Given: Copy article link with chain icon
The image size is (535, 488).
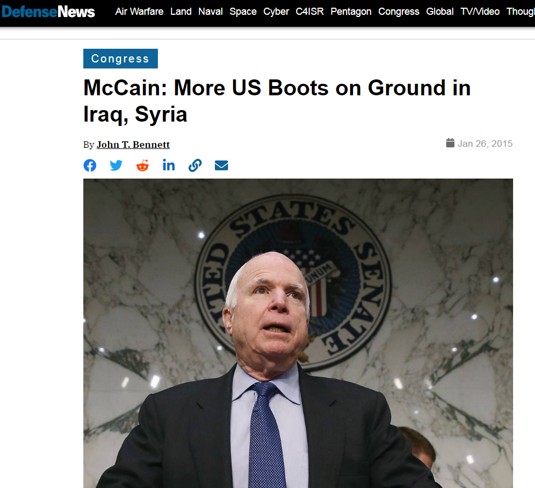Looking at the screenshot, I should (x=195, y=165).
